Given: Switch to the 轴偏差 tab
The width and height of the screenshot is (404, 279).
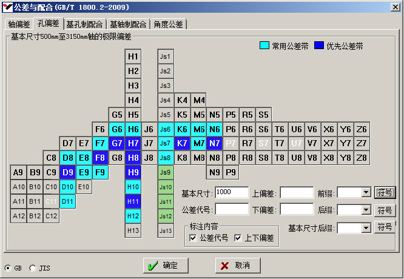Looking at the screenshot, I should tap(18, 24).
